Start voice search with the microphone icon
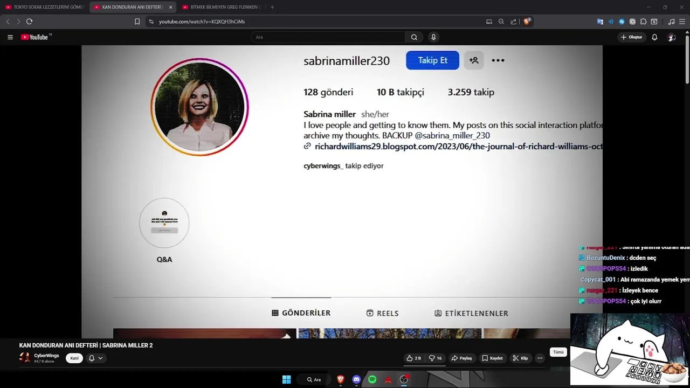Image resolution: width=690 pixels, height=388 pixels. 433,37
